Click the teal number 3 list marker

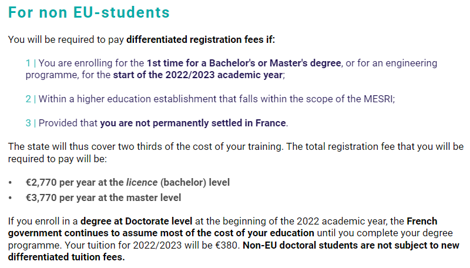(28, 123)
